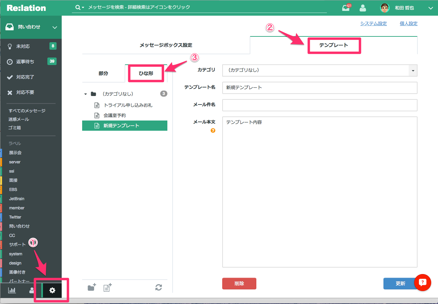Filter by 面接 label

point(13,180)
